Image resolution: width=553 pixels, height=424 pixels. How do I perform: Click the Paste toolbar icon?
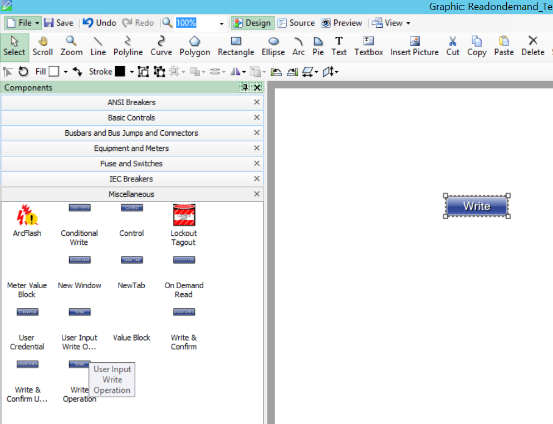[x=503, y=46]
